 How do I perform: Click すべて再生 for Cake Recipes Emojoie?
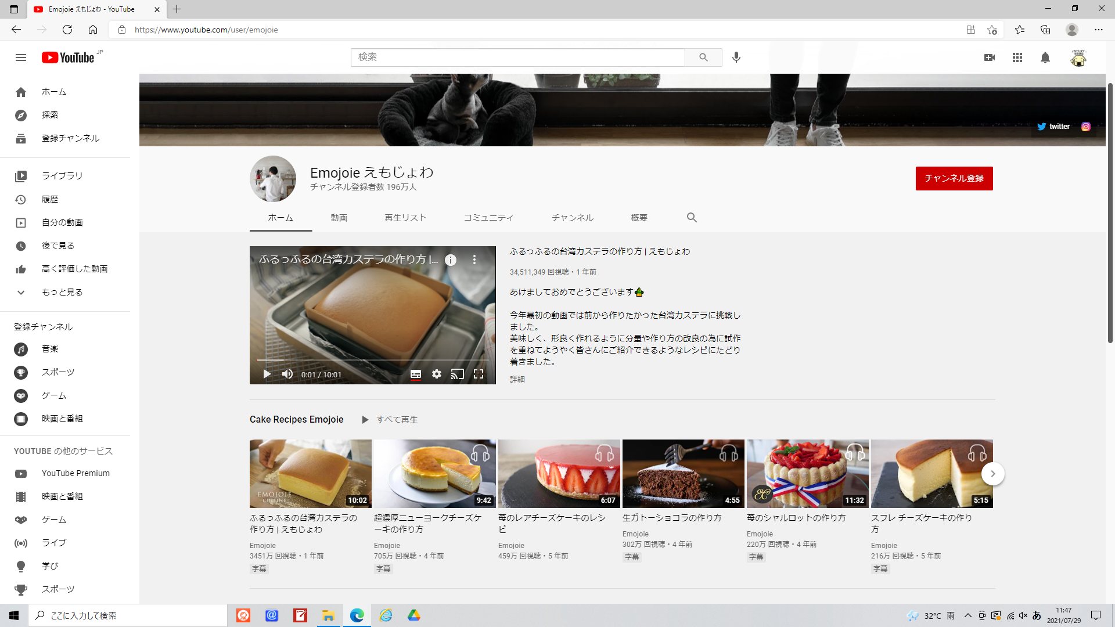tap(390, 420)
